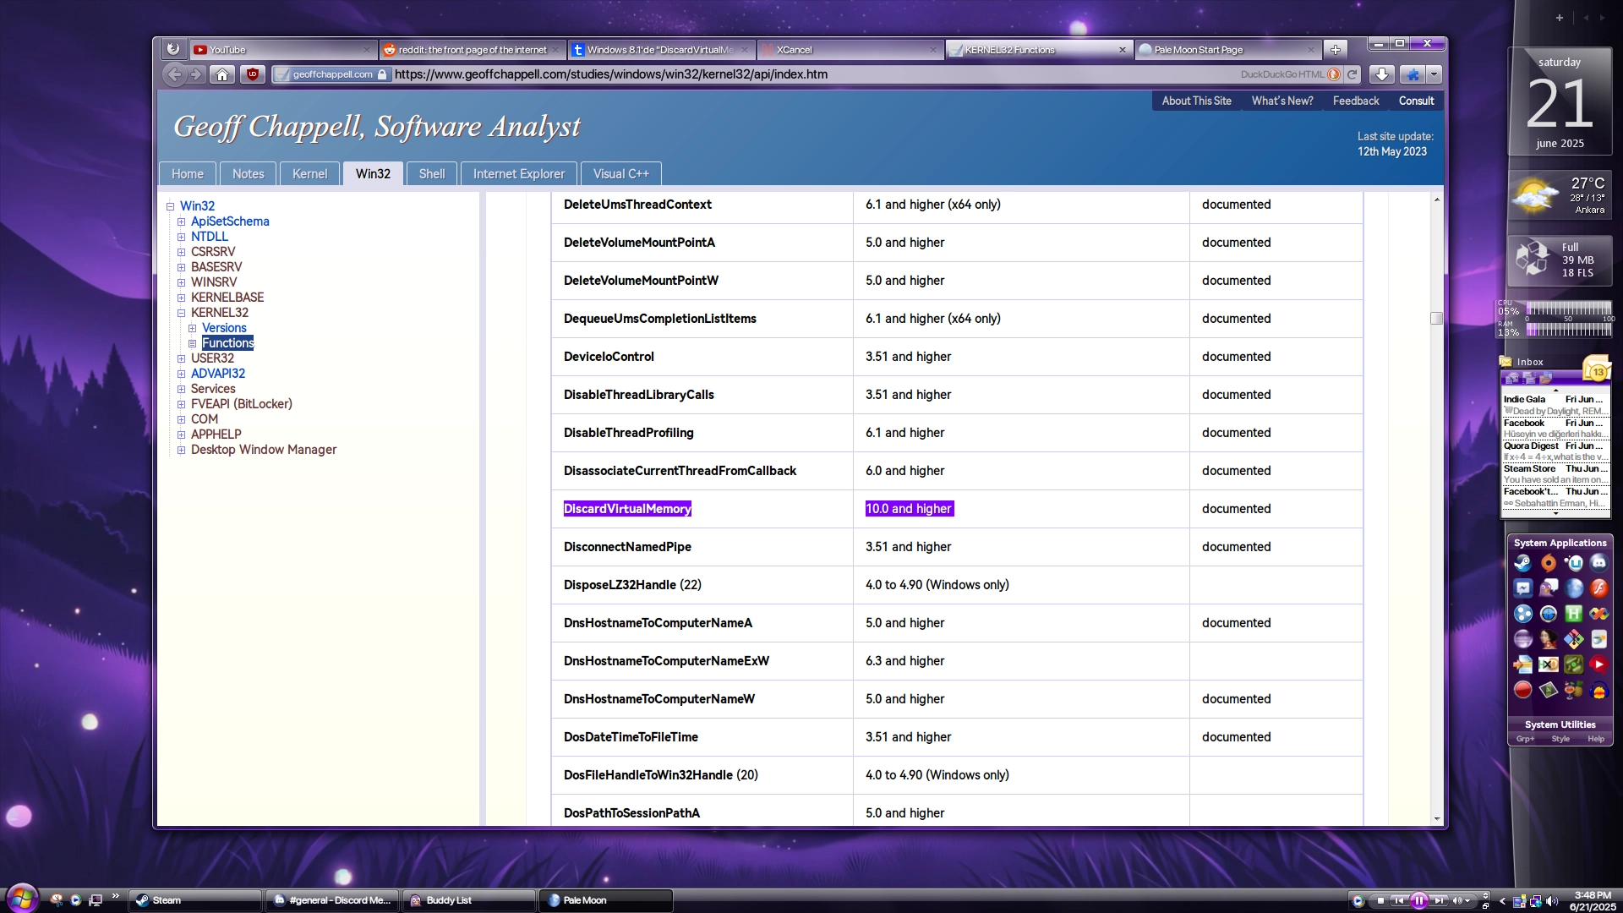Launch Discord from System Applications dock
This screenshot has width=1623, height=913.
[1598, 563]
